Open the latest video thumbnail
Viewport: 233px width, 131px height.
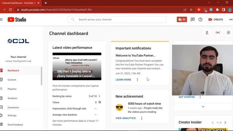tap(77, 66)
